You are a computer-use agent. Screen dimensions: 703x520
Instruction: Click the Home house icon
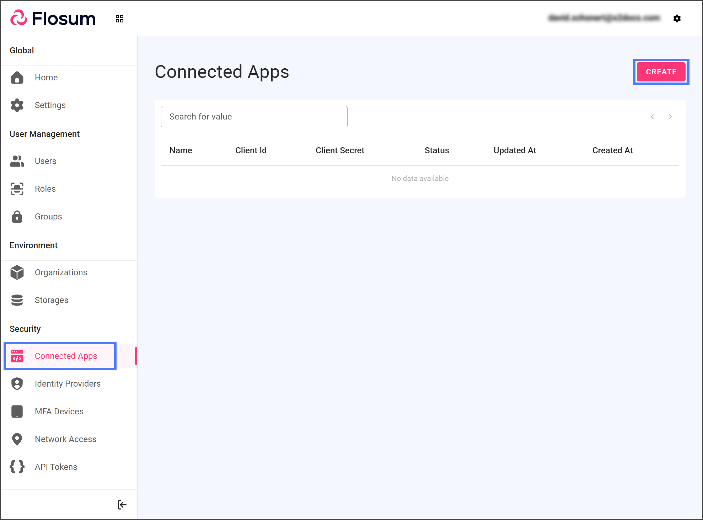click(x=17, y=78)
